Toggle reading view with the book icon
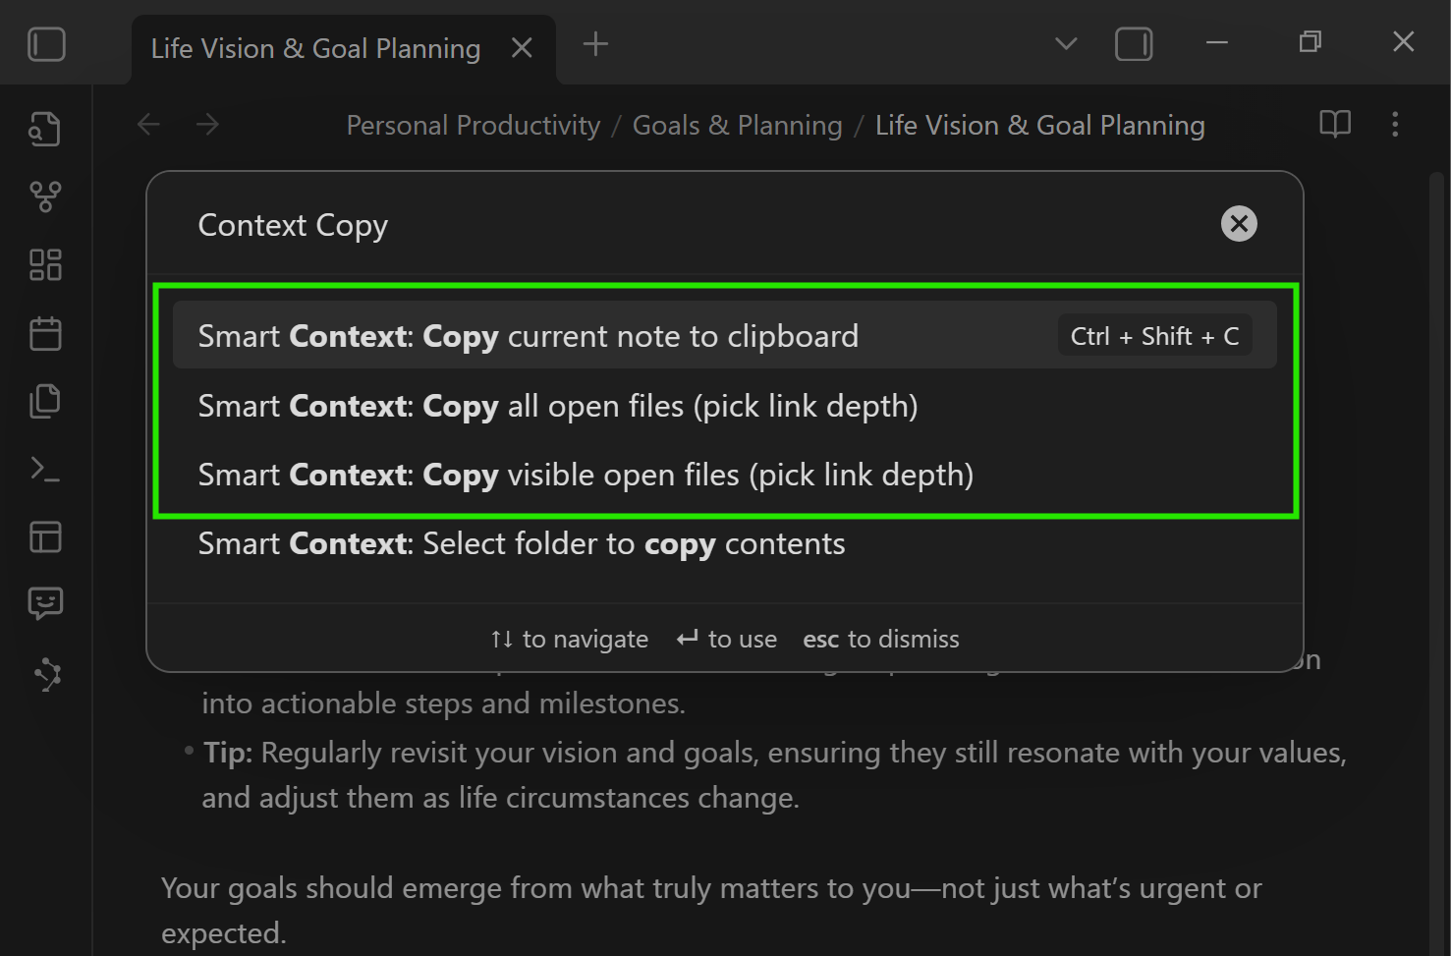This screenshot has width=1451, height=956. click(x=1334, y=124)
